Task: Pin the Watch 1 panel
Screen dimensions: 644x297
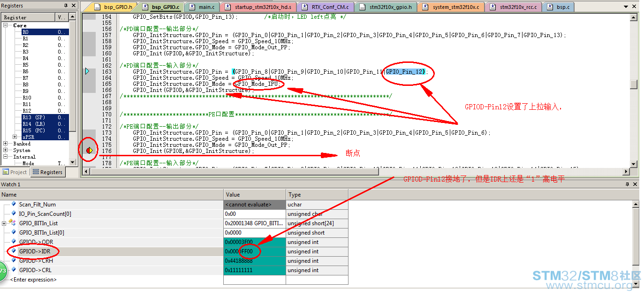Action: coord(628,184)
